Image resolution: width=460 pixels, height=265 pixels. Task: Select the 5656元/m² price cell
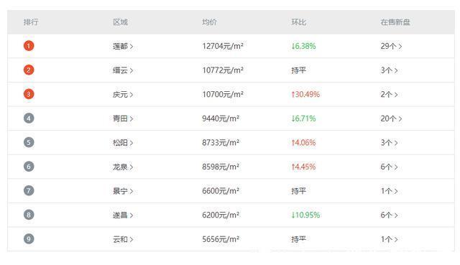click(x=221, y=239)
